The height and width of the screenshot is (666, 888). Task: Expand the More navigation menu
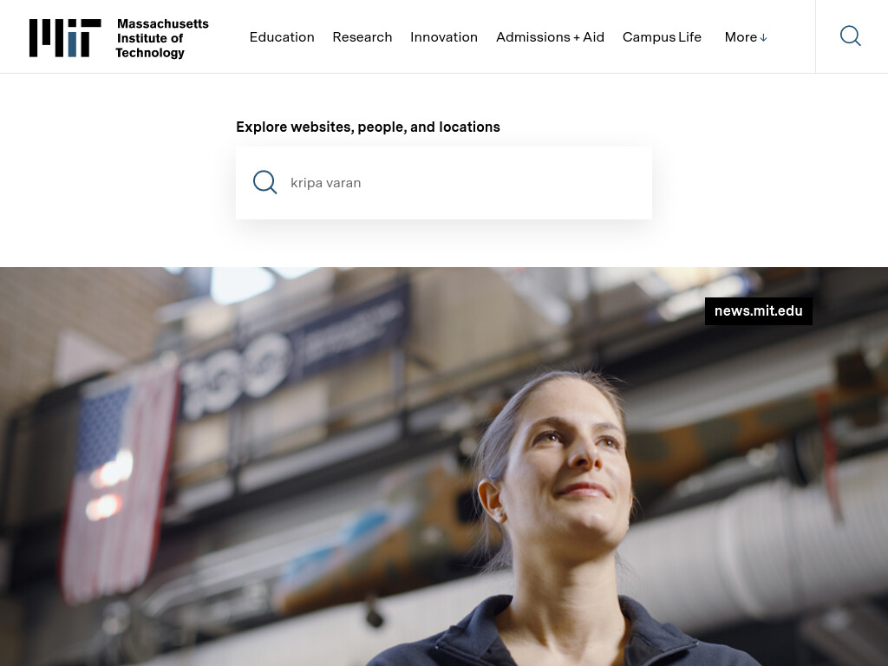745,36
